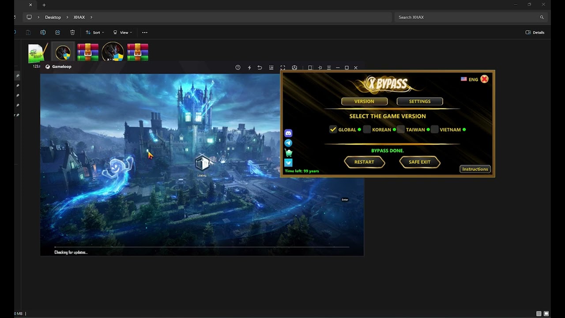Viewport: 565px width, 318px height.
Task: Enter fullscreen in the Gameloop window
Action: coord(282,68)
